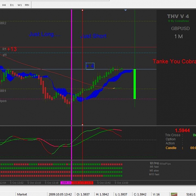Image resolution: width=196 pixels, height=196 pixels.
Task: Click the 'M15 fast' indicator label
Action: [154, 174]
